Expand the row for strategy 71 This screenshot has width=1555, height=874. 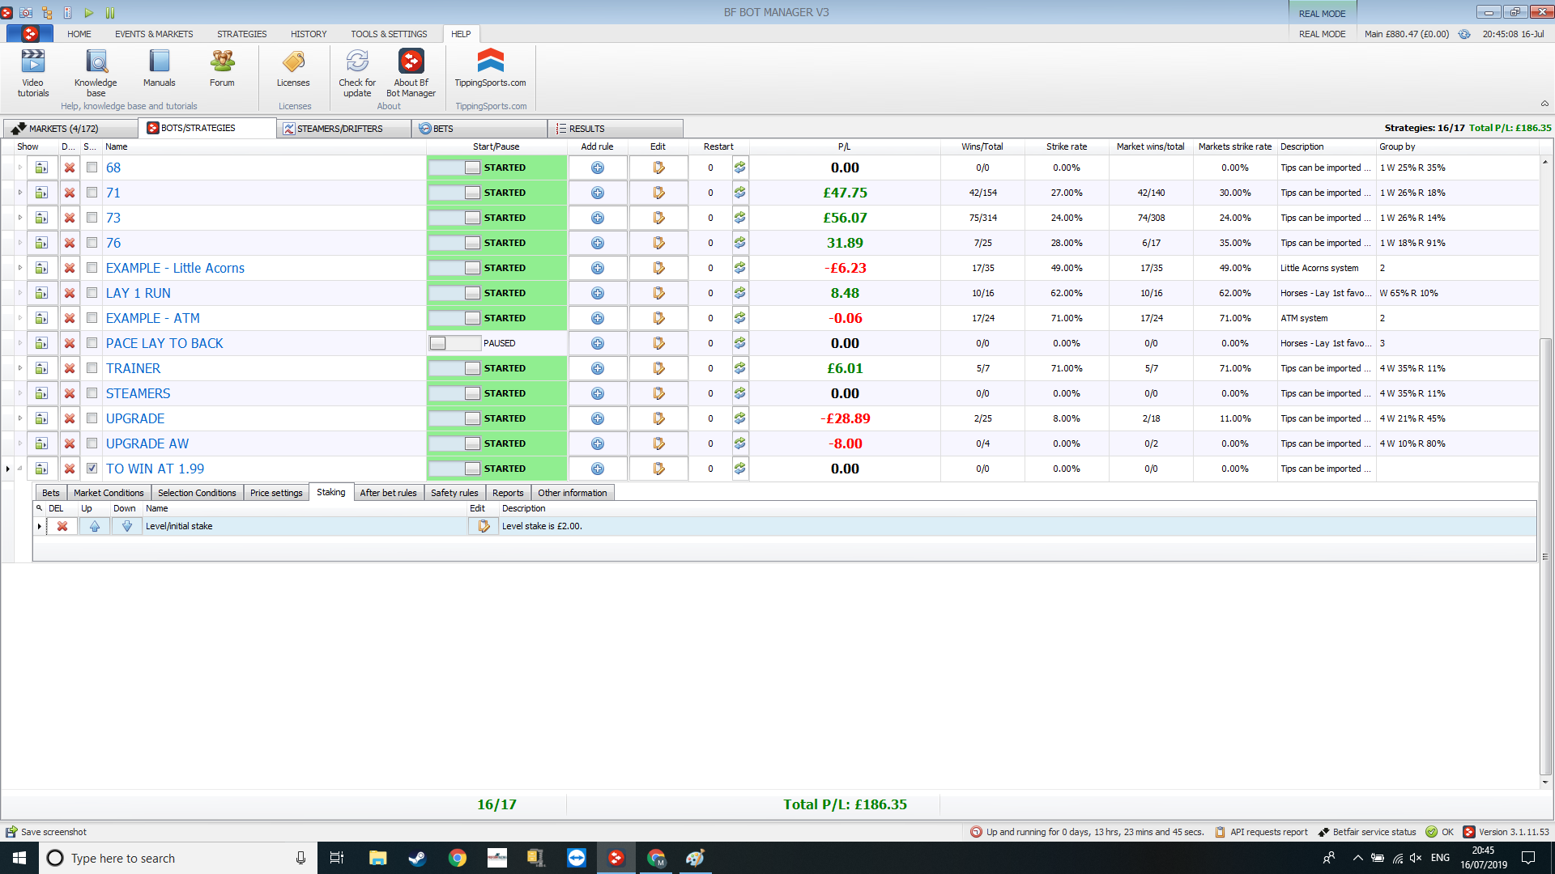click(x=20, y=193)
